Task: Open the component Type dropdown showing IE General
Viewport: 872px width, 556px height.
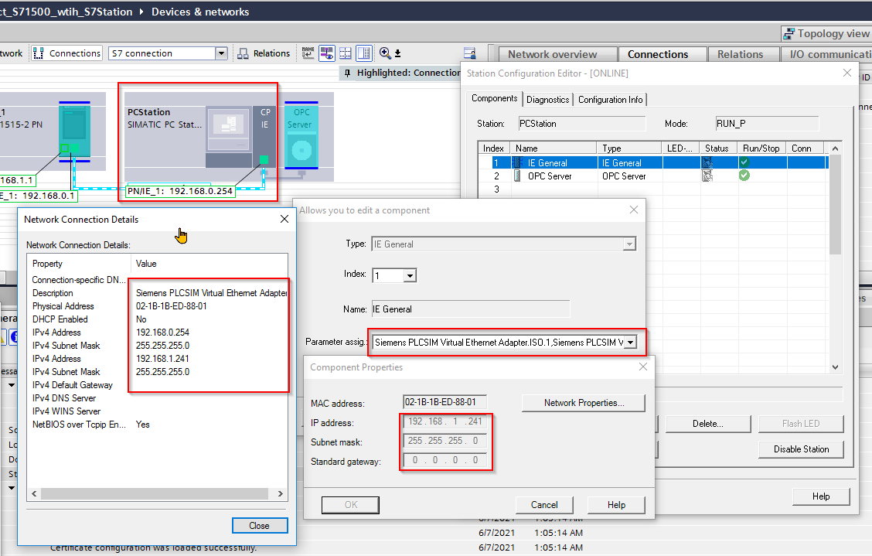Action: coord(629,244)
